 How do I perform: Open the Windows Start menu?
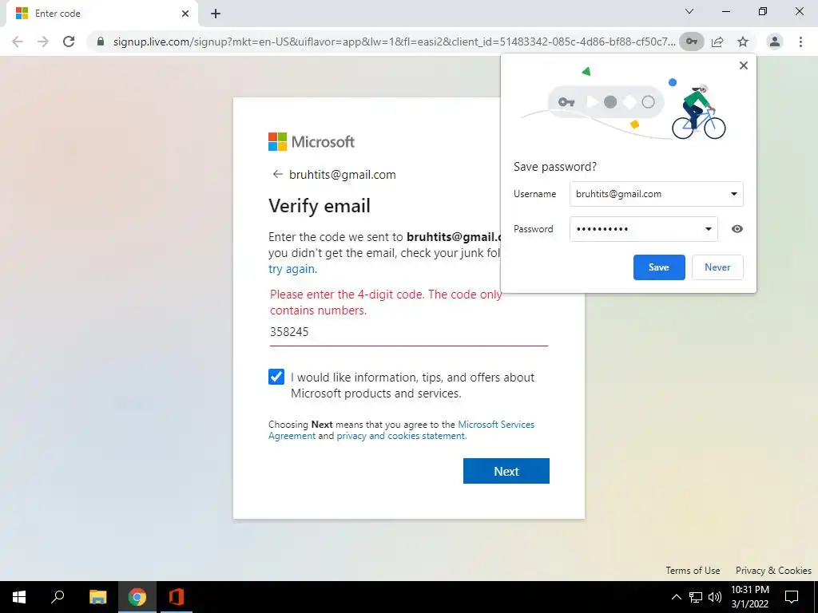(19, 597)
